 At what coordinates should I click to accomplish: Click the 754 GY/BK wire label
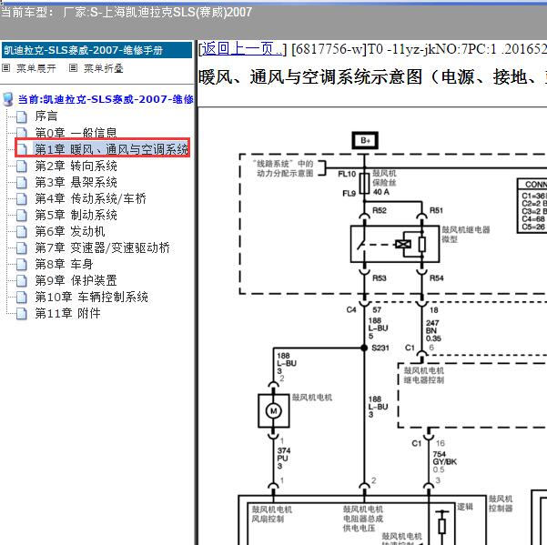tap(444, 458)
